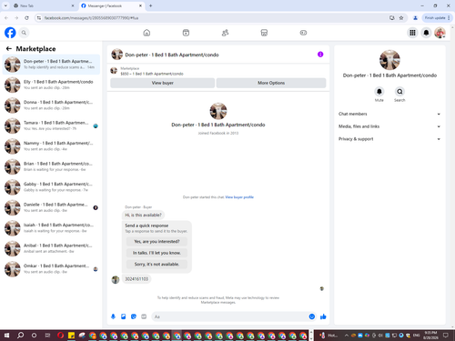Click the Finish update button
455x341 pixels.
pyautogui.click(x=437, y=18)
